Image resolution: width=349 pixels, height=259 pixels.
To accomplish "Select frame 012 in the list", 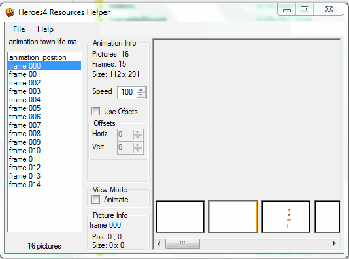I will pyautogui.click(x=44, y=168).
